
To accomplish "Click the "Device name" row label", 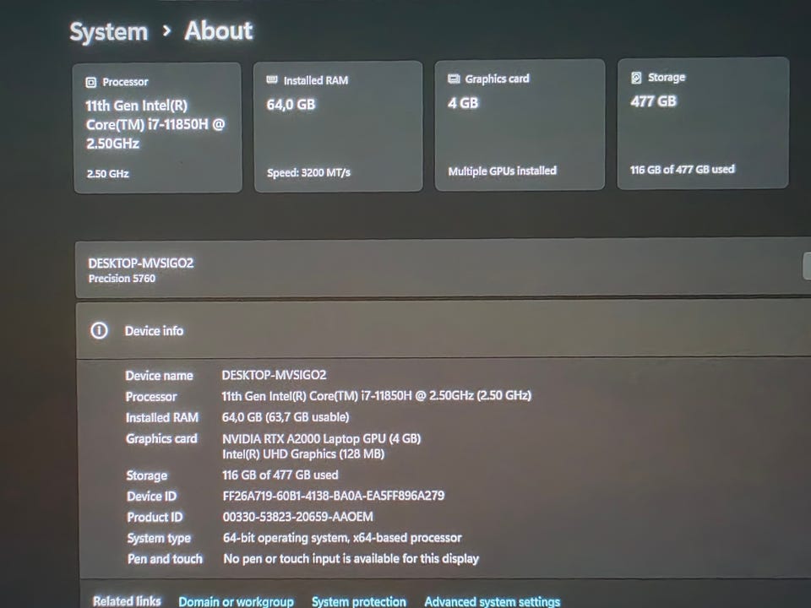I will click(160, 376).
